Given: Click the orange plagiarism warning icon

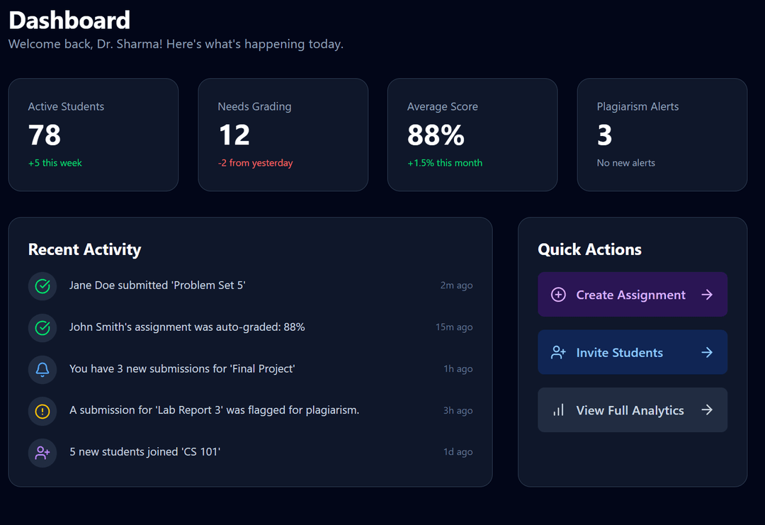Looking at the screenshot, I should click(42, 411).
